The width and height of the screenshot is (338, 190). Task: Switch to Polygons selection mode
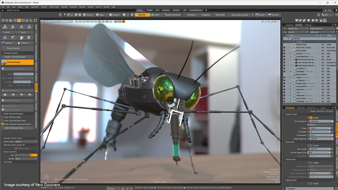pyautogui.click(x=115, y=15)
